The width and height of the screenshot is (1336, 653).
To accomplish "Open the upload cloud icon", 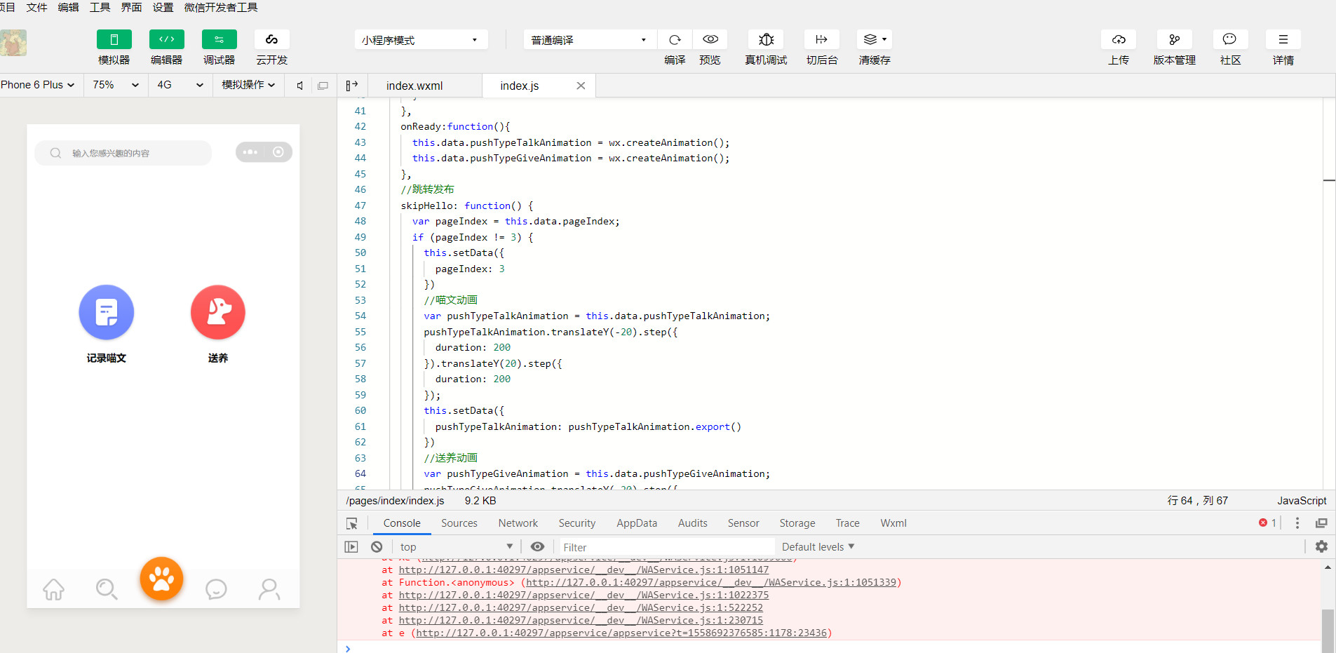I will pos(1119,40).
